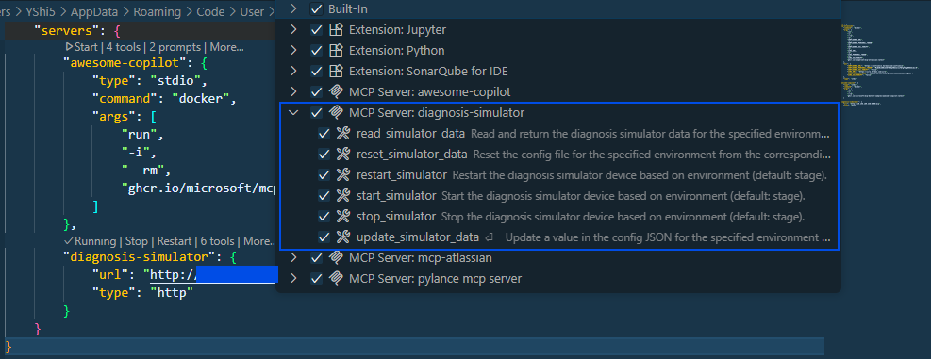The width and height of the screenshot is (931, 359).
Task: Uncheck the read_simulator_data tool checkbox
Action: (x=324, y=134)
